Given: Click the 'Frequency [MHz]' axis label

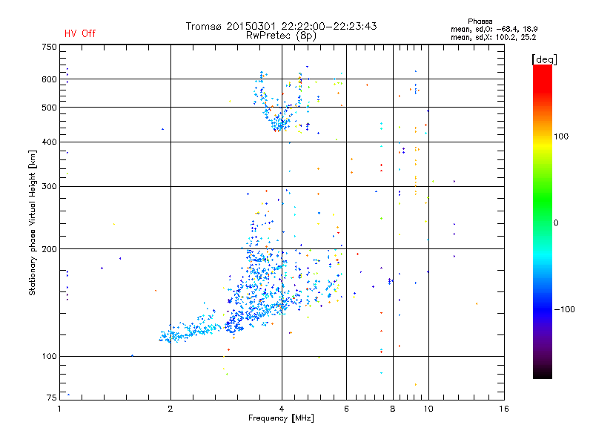Looking at the screenshot, I should [281, 418].
